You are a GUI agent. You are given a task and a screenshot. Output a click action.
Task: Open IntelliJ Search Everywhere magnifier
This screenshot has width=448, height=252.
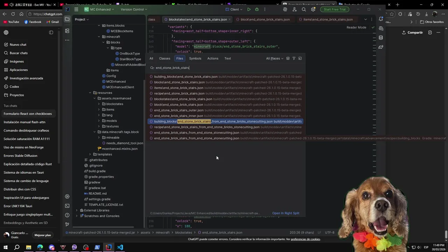pyautogui.click(x=304, y=9)
